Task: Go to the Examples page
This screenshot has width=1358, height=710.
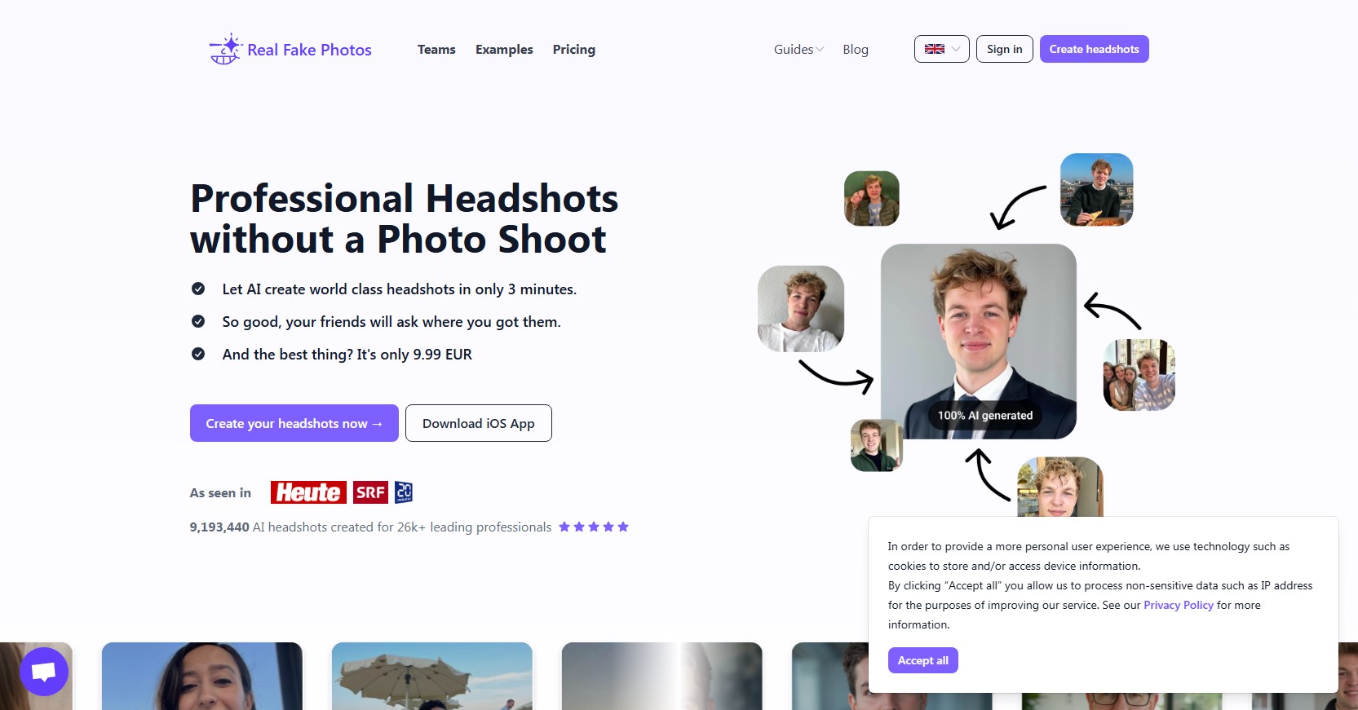Action: [x=504, y=50]
